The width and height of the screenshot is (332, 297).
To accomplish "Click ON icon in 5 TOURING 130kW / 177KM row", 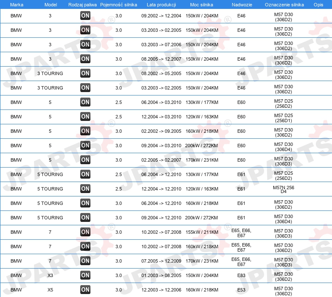I will point(85,174).
